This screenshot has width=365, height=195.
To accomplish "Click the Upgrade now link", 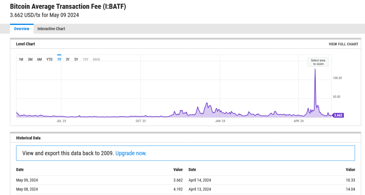I will (131, 153).
